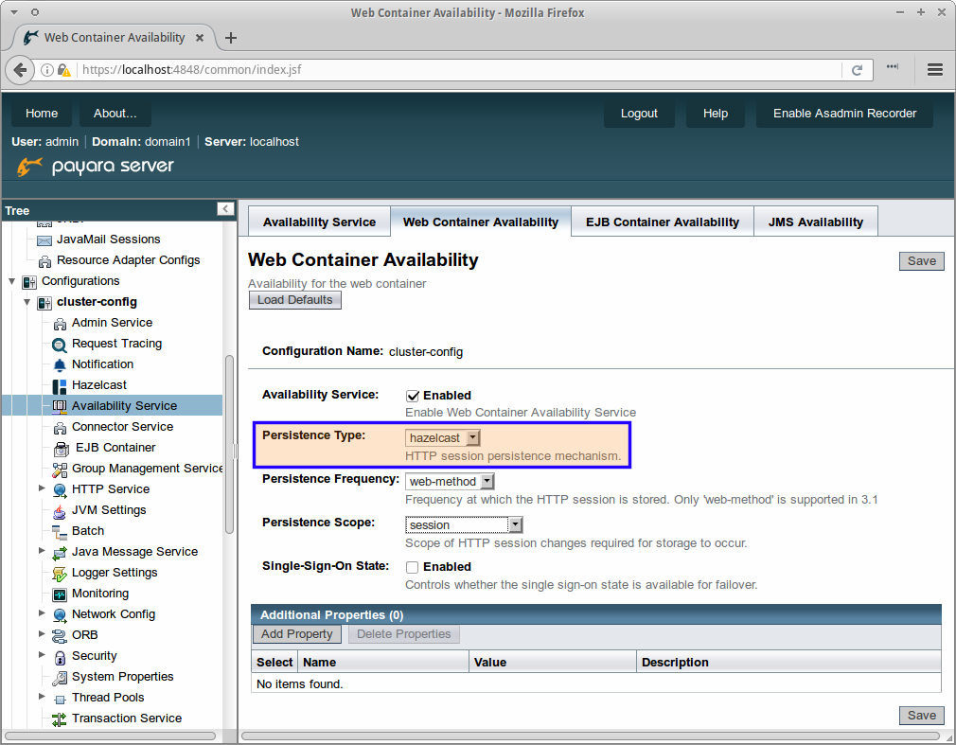Click the new tab plus button

coord(231,38)
